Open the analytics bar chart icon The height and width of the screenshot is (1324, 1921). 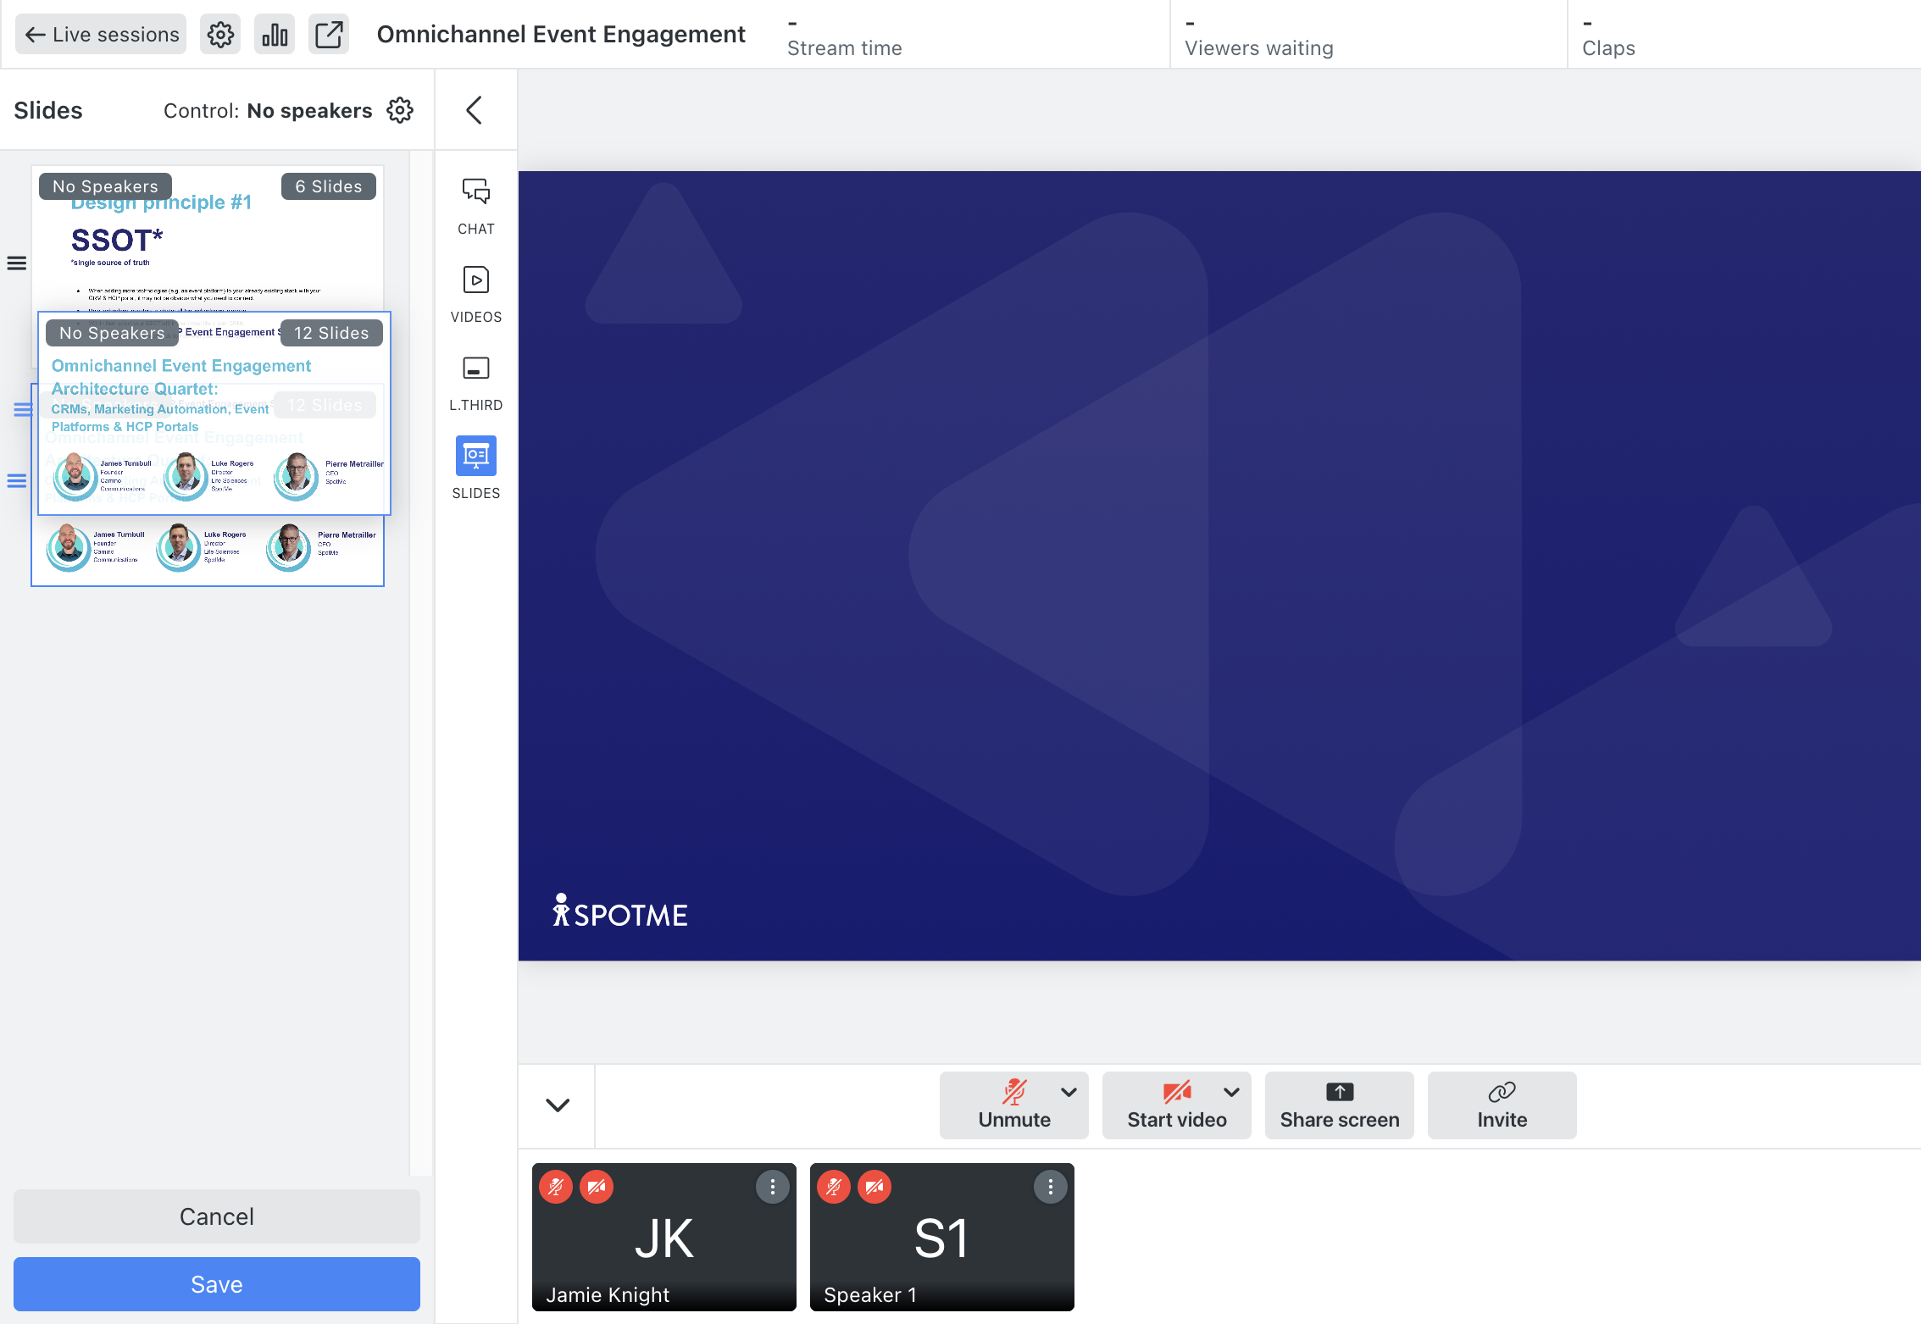[275, 34]
